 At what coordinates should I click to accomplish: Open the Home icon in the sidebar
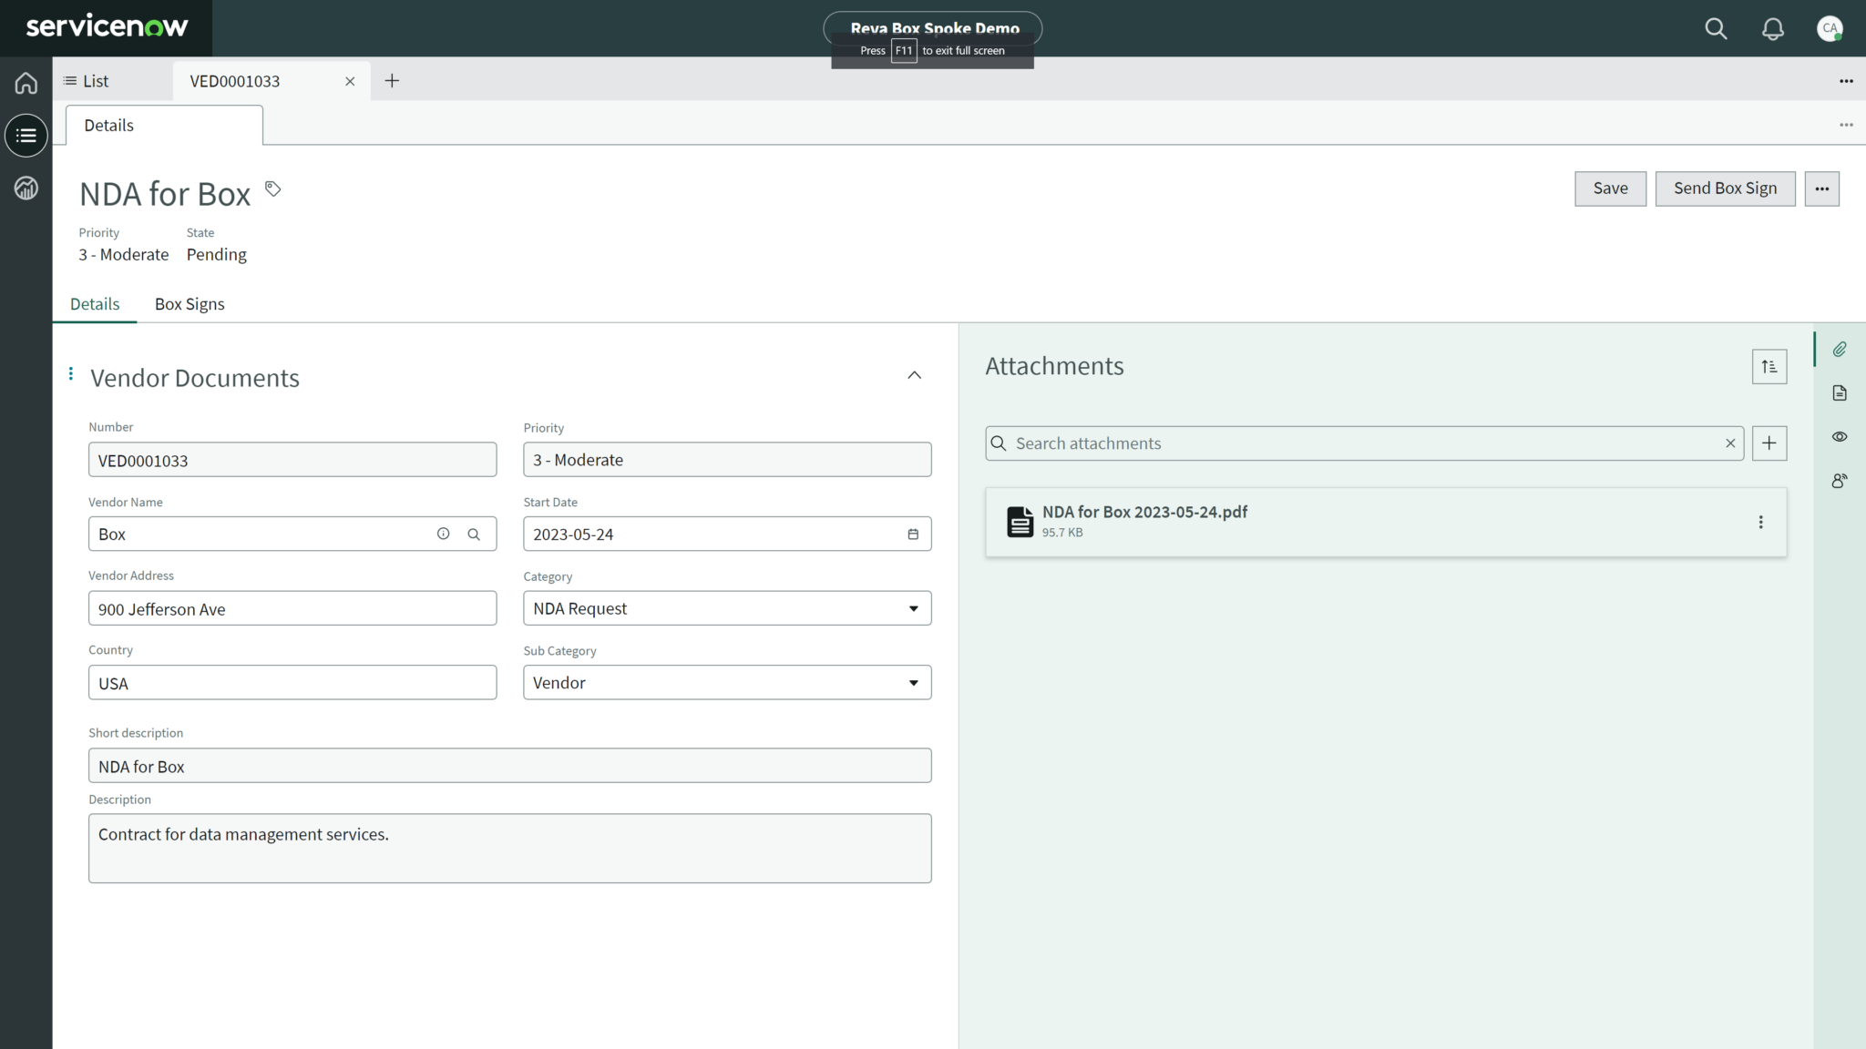[x=26, y=83]
